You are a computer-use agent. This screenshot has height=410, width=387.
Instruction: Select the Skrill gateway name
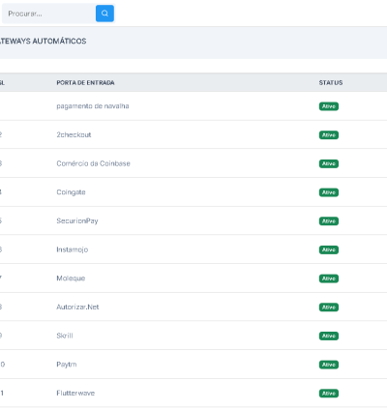coord(65,336)
